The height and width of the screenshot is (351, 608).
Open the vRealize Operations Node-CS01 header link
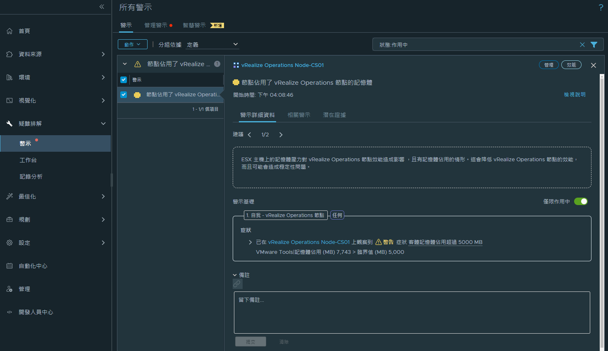click(283, 65)
